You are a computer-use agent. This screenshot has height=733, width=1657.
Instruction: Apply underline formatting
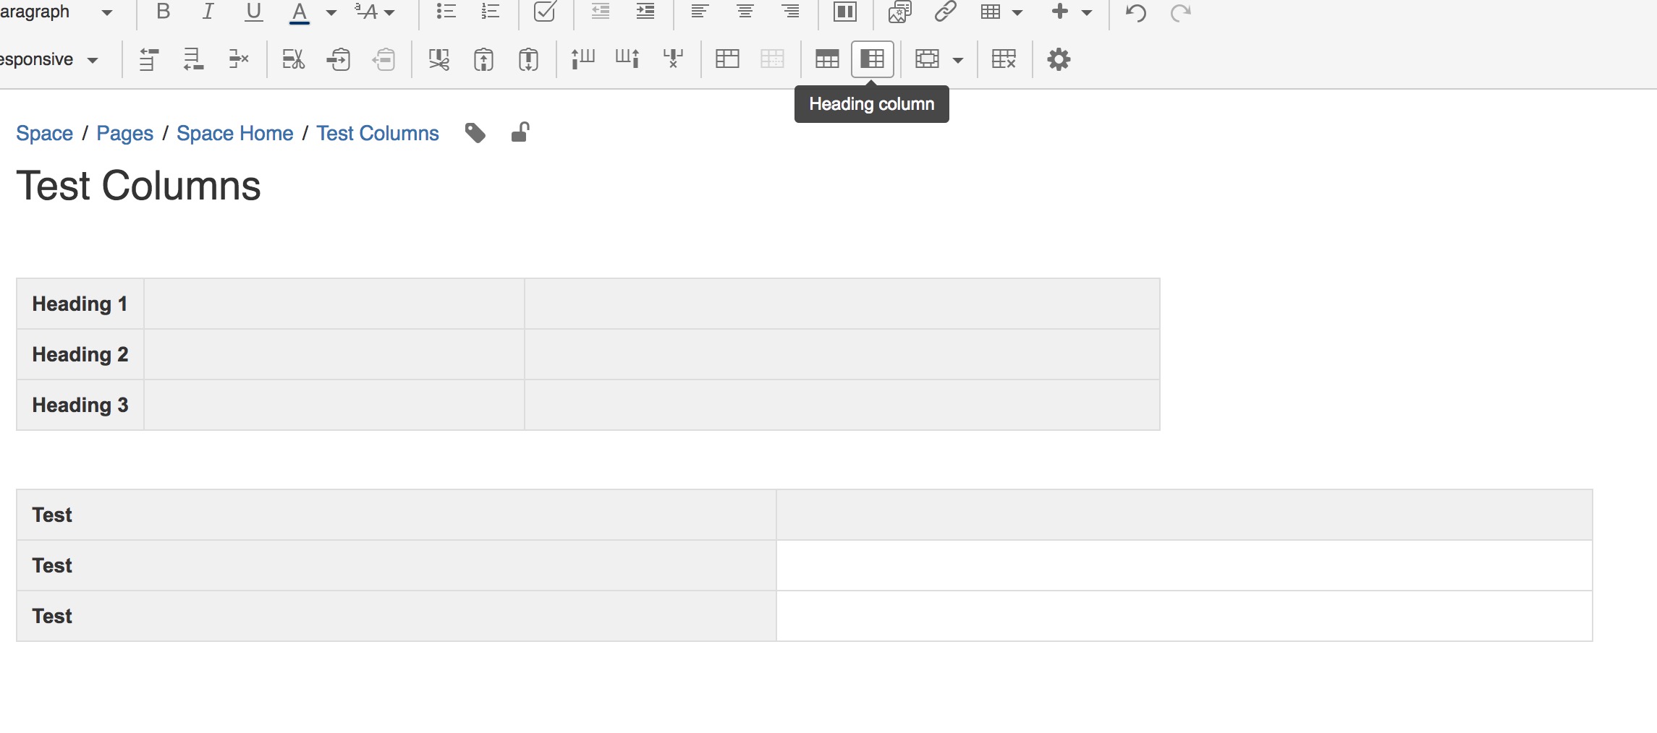point(253,12)
